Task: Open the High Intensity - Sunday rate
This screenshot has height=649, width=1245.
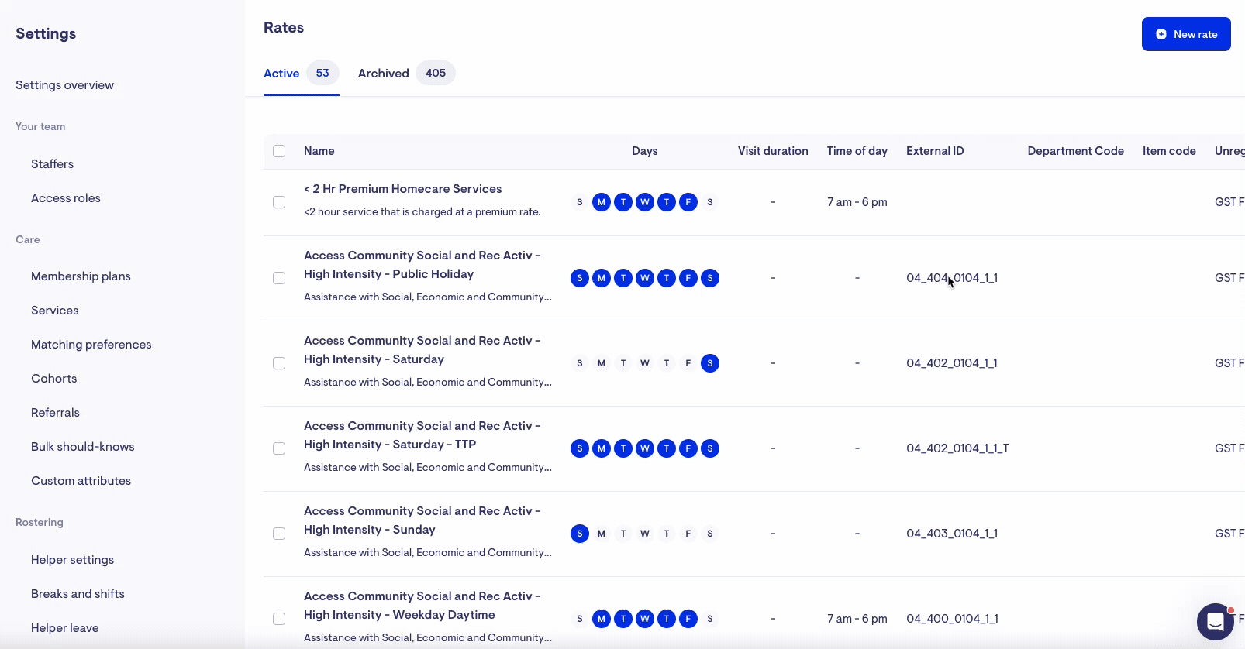Action: [422, 520]
